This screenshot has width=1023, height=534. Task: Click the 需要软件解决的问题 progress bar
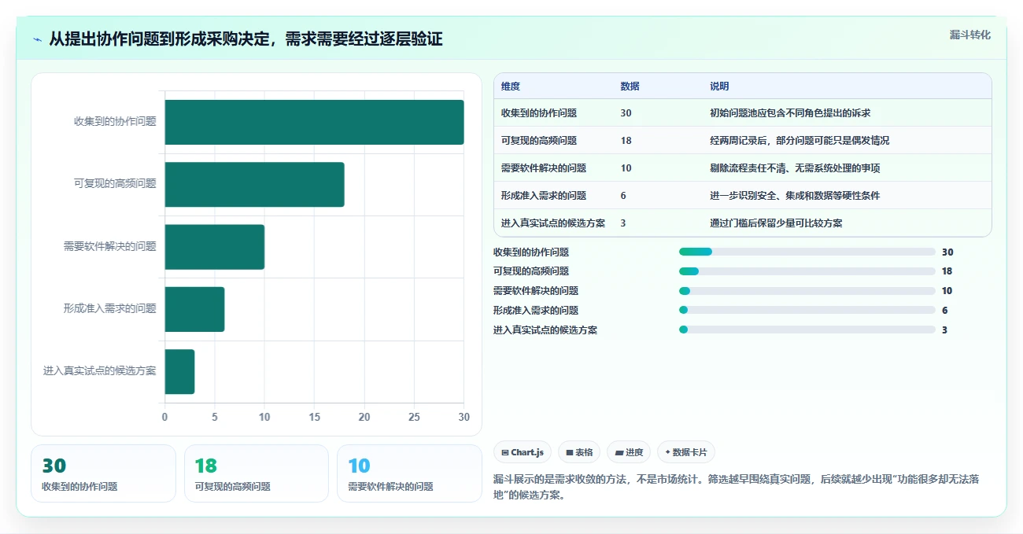coord(807,291)
